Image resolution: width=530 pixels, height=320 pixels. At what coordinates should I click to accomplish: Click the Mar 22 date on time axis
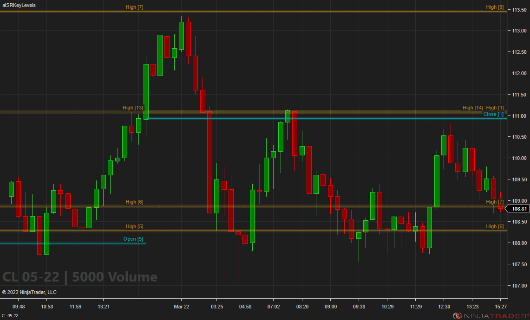click(182, 307)
